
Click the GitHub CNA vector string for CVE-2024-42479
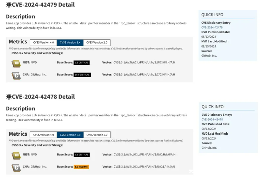[x=144, y=74]
